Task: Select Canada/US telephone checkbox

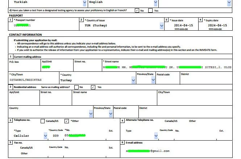Action: coord(42,121)
